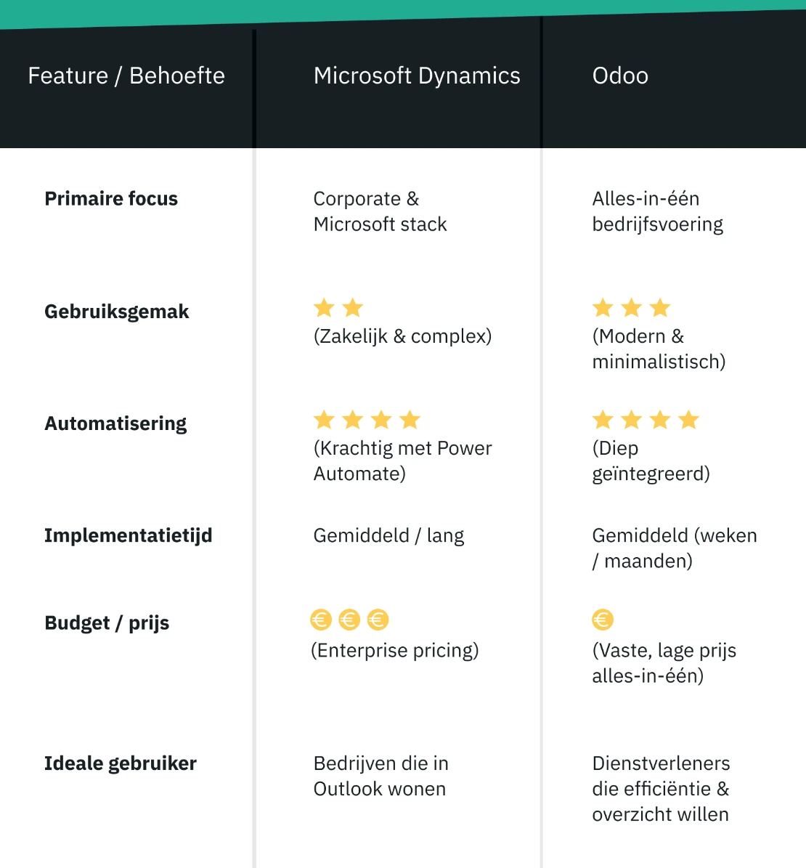Click the "Alles-in-één bedrijfsvoering" cell
The height and width of the screenshot is (868, 806).
[x=657, y=211]
